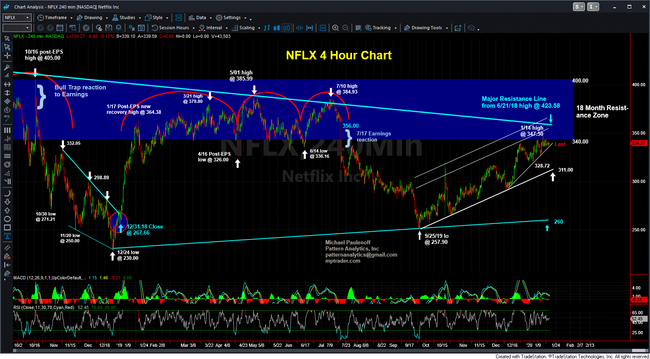This screenshot has width=650, height=359.
Task: Select the circular target drawing tool
Action: point(7,165)
